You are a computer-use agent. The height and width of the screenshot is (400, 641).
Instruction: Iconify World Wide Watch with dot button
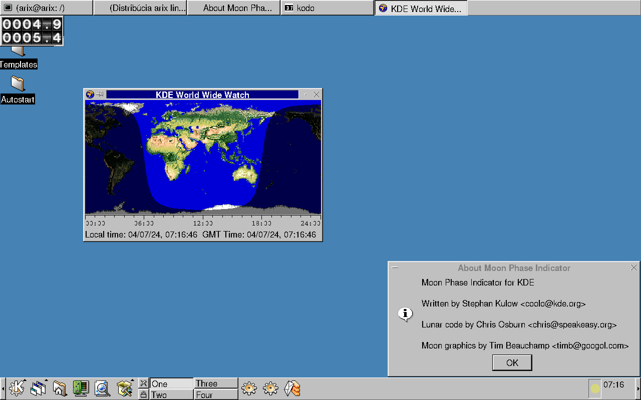point(305,94)
